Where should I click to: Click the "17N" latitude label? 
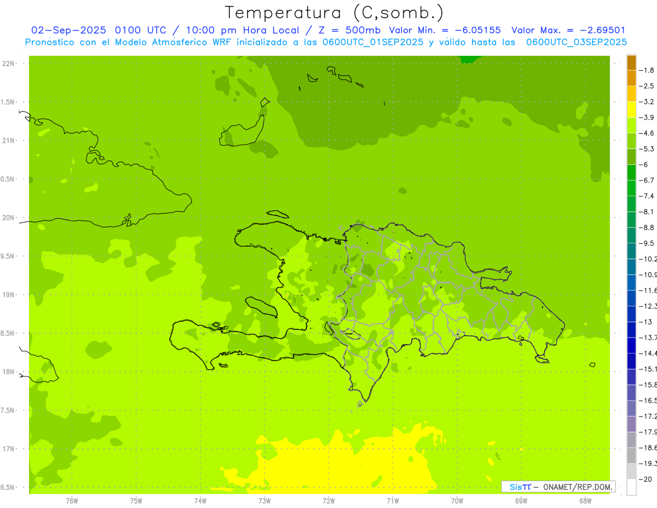pyautogui.click(x=9, y=448)
